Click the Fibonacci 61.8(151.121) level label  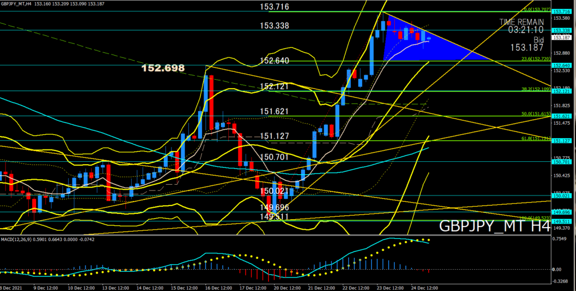click(x=536, y=138)
